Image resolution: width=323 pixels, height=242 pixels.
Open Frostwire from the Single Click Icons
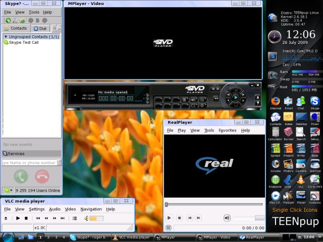[276, 180]
